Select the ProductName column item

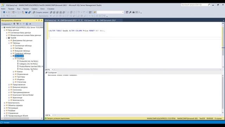coord(31,66)
